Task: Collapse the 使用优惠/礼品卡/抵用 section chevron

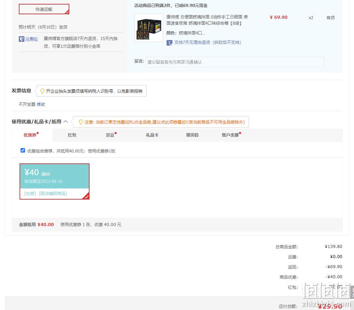Action: pyautogui.click(x=66, y=122)
